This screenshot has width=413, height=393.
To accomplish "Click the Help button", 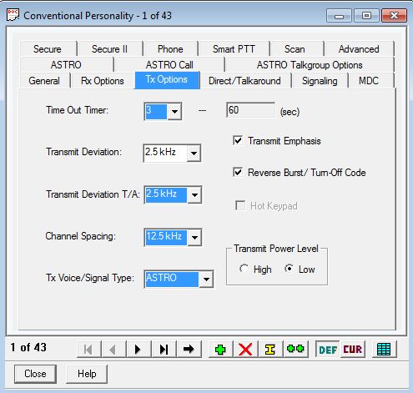I will coord(87,374).
